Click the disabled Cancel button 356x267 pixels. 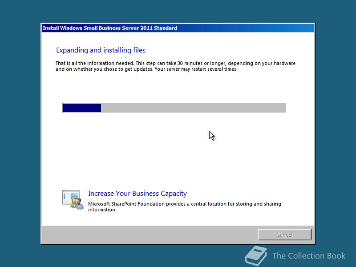tap(284, 235)
